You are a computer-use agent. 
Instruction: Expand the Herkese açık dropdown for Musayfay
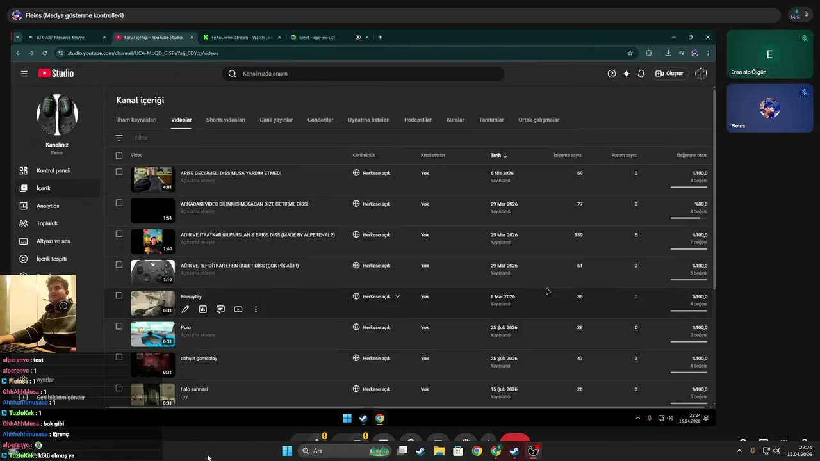click(398, 296)
